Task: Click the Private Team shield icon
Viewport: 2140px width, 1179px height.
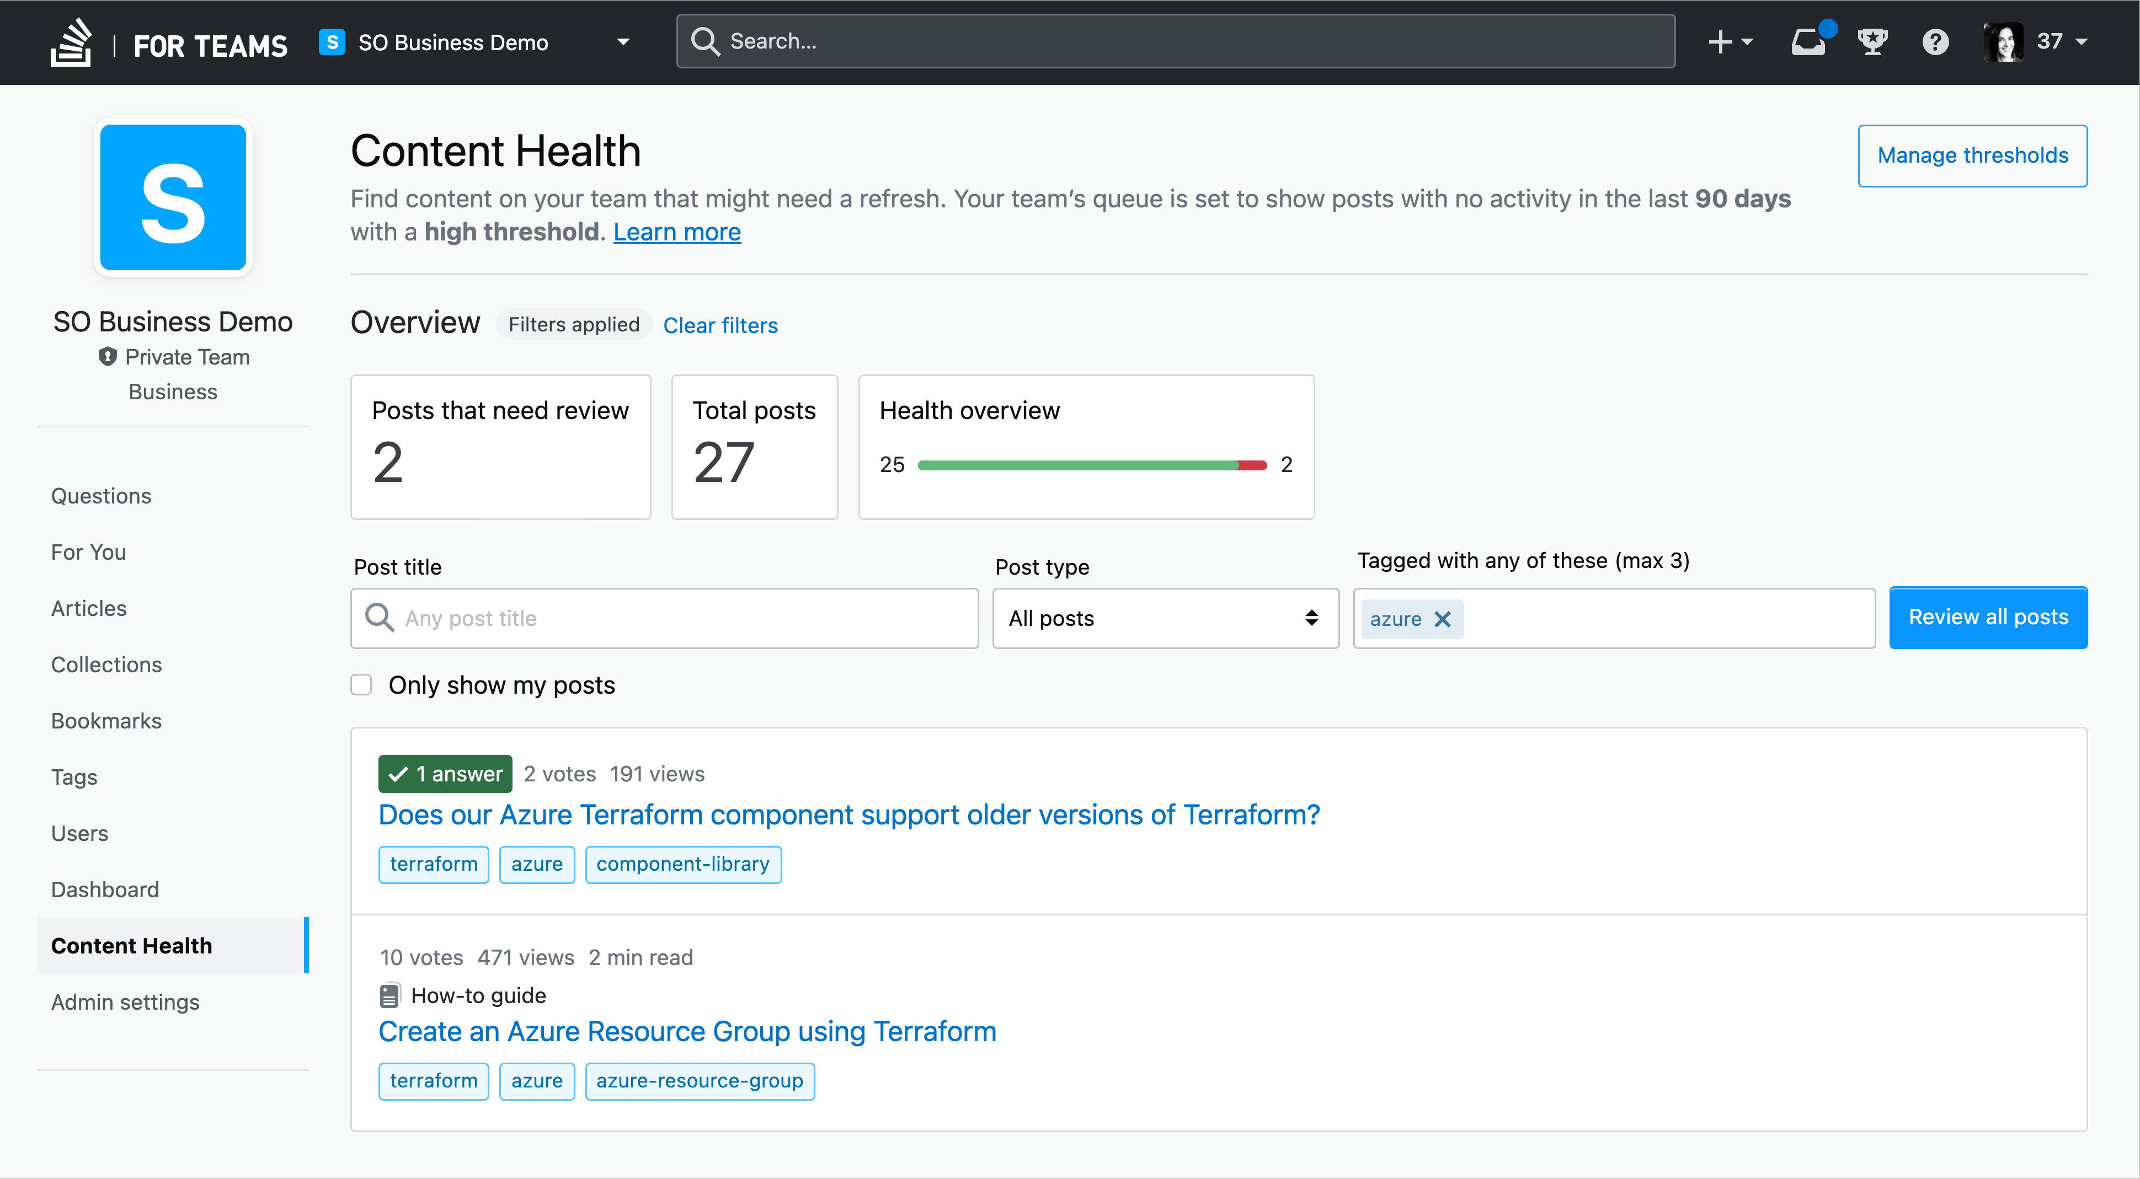Action: (107, 357)
